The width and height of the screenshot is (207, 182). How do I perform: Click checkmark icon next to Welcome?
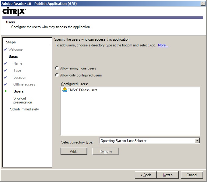[5, 49]
